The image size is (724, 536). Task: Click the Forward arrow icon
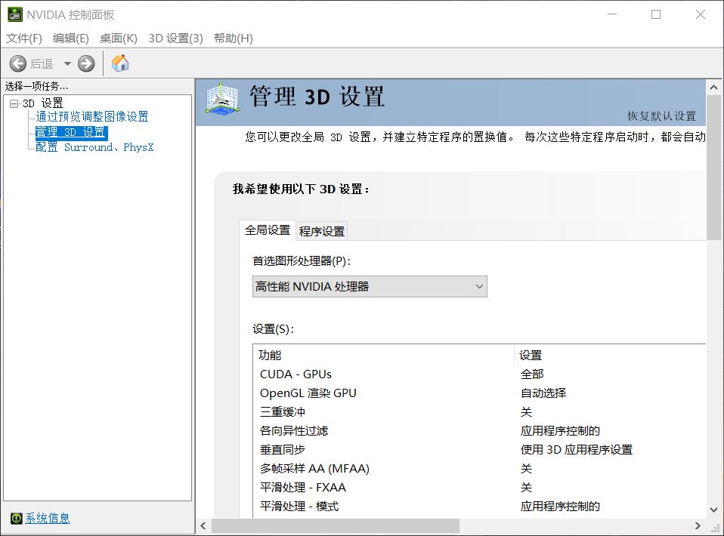click(x=86, y=63)
